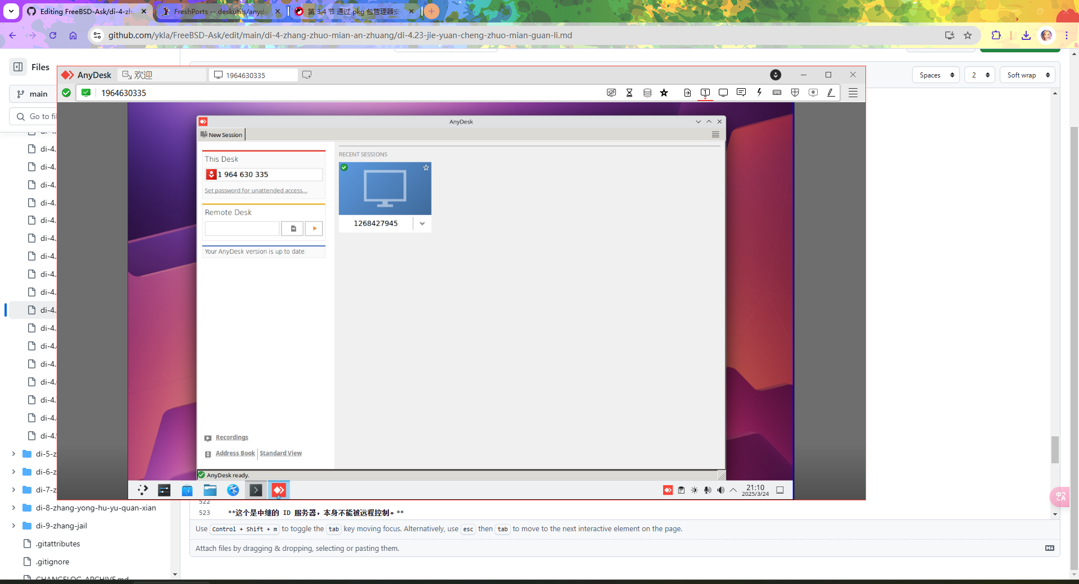Switch to the 第 3.4 节 pkg browser tab

click(354, 11)
